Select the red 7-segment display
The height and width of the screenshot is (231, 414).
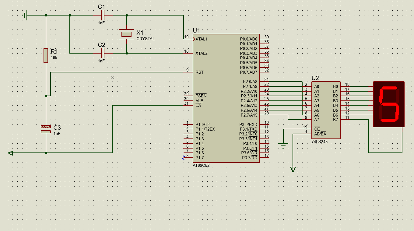point(389,104)
